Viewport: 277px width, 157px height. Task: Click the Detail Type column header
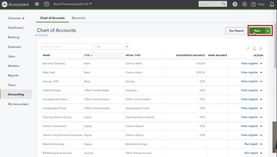tap(133, 55)
